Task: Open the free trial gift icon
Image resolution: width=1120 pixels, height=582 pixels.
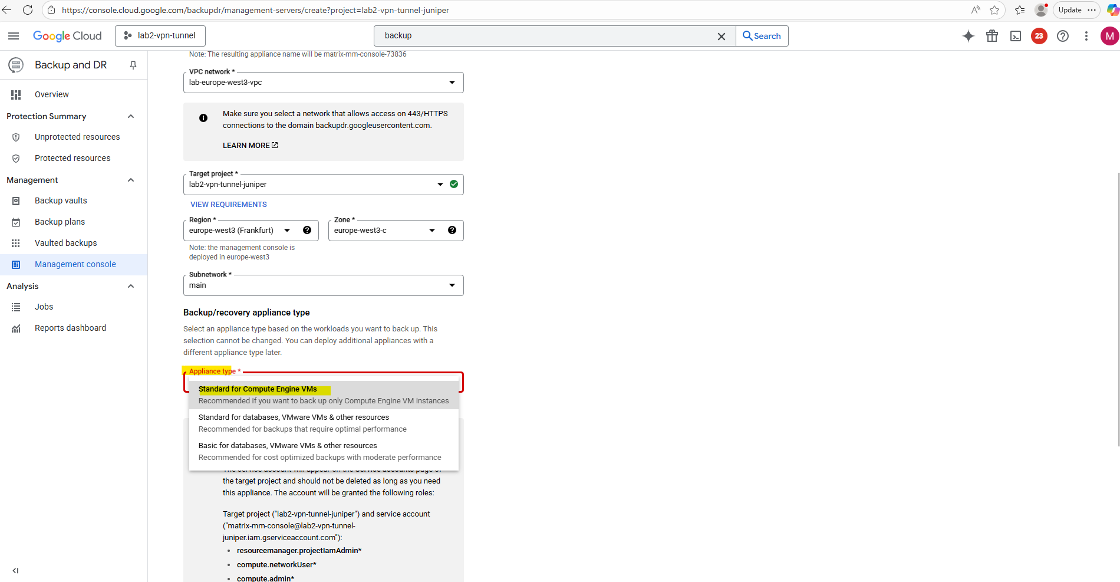Action: coord(992,36)
